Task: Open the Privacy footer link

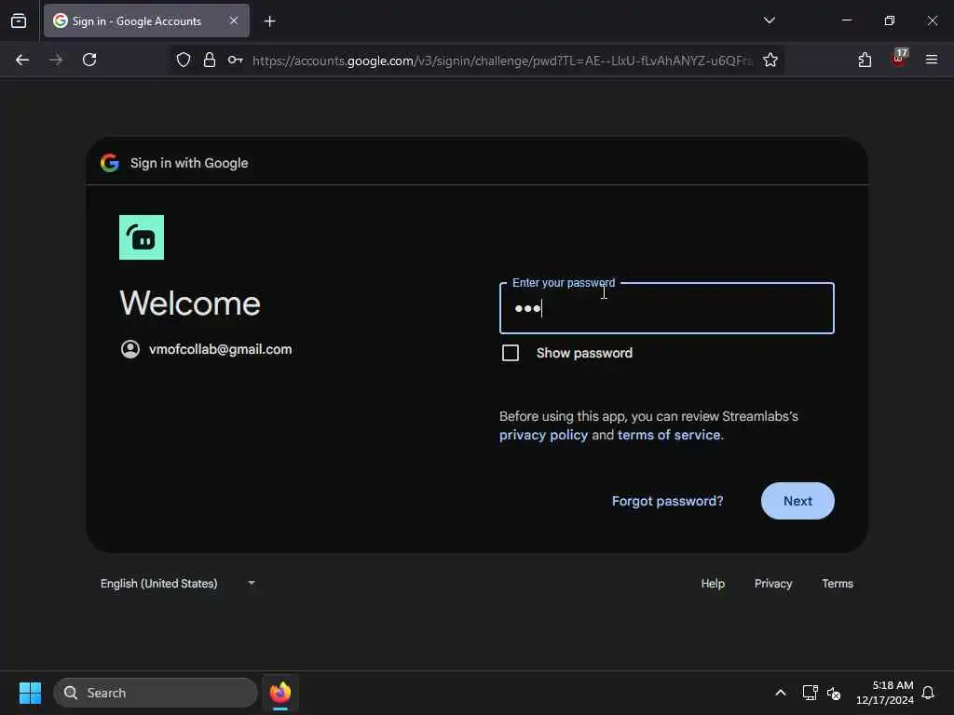Action: 773,584
